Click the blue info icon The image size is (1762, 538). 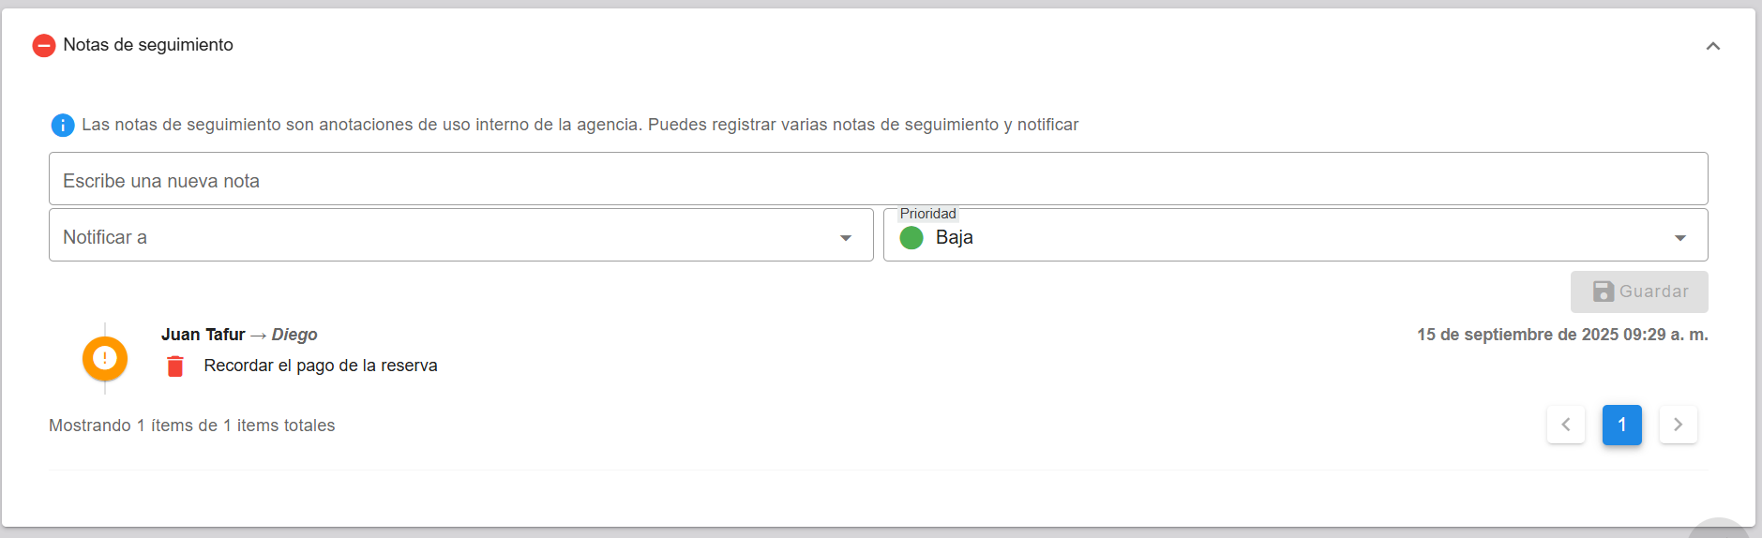click(63, 125)
